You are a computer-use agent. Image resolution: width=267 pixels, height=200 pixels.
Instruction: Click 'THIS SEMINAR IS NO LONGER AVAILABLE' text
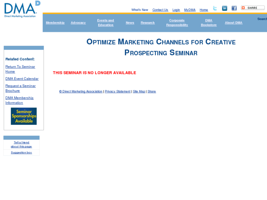94,73
